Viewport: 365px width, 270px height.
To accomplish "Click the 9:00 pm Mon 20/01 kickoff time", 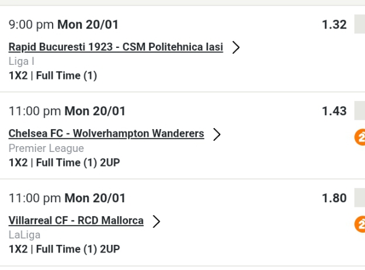I will coord(67,25).
